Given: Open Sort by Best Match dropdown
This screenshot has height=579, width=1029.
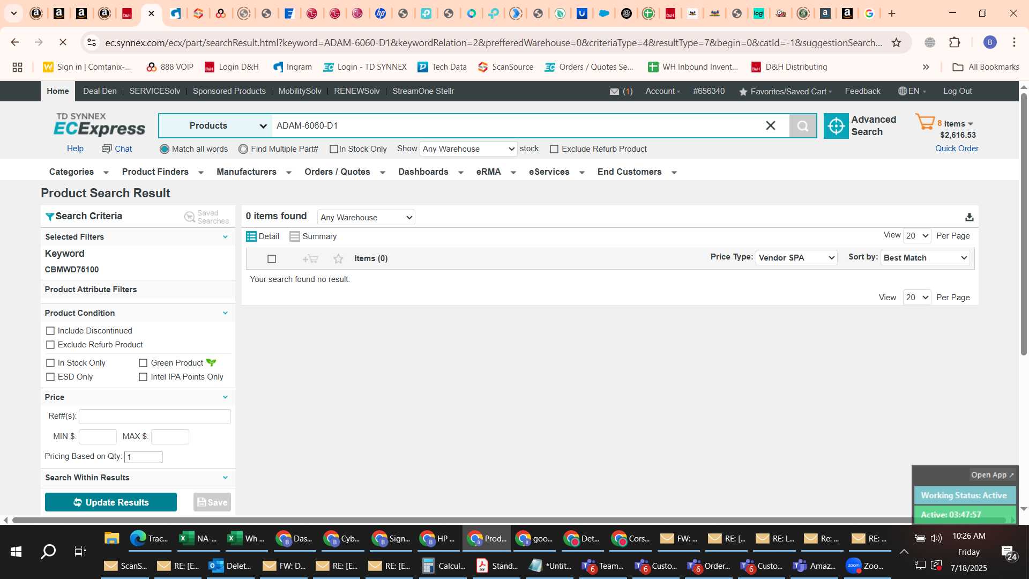Looking at the screenshot, I should tap(925, 258).
